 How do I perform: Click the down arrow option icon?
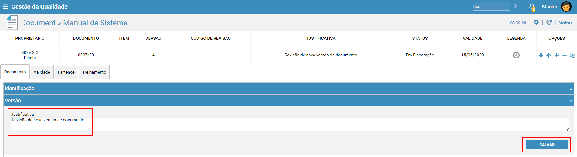click(541, 55)
